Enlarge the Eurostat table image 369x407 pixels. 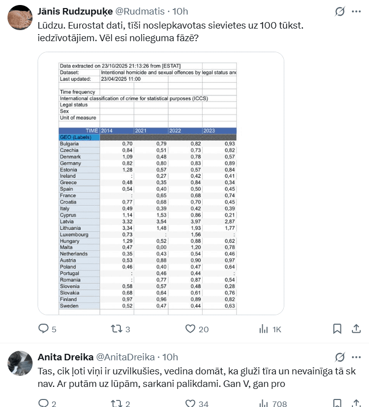(161, 183)
